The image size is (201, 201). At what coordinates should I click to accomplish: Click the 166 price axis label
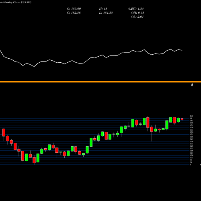(x=191, y=127)
